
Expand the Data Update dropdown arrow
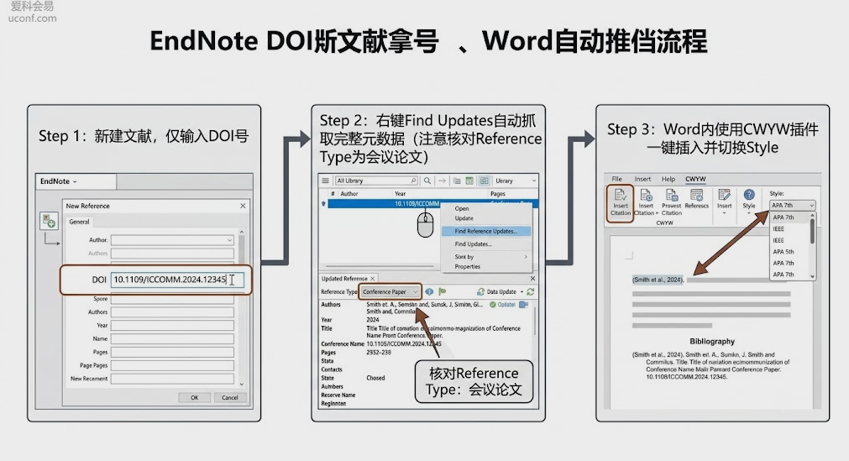point(521,292)
